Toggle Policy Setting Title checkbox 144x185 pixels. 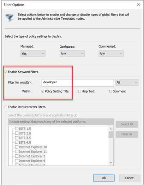43,91
